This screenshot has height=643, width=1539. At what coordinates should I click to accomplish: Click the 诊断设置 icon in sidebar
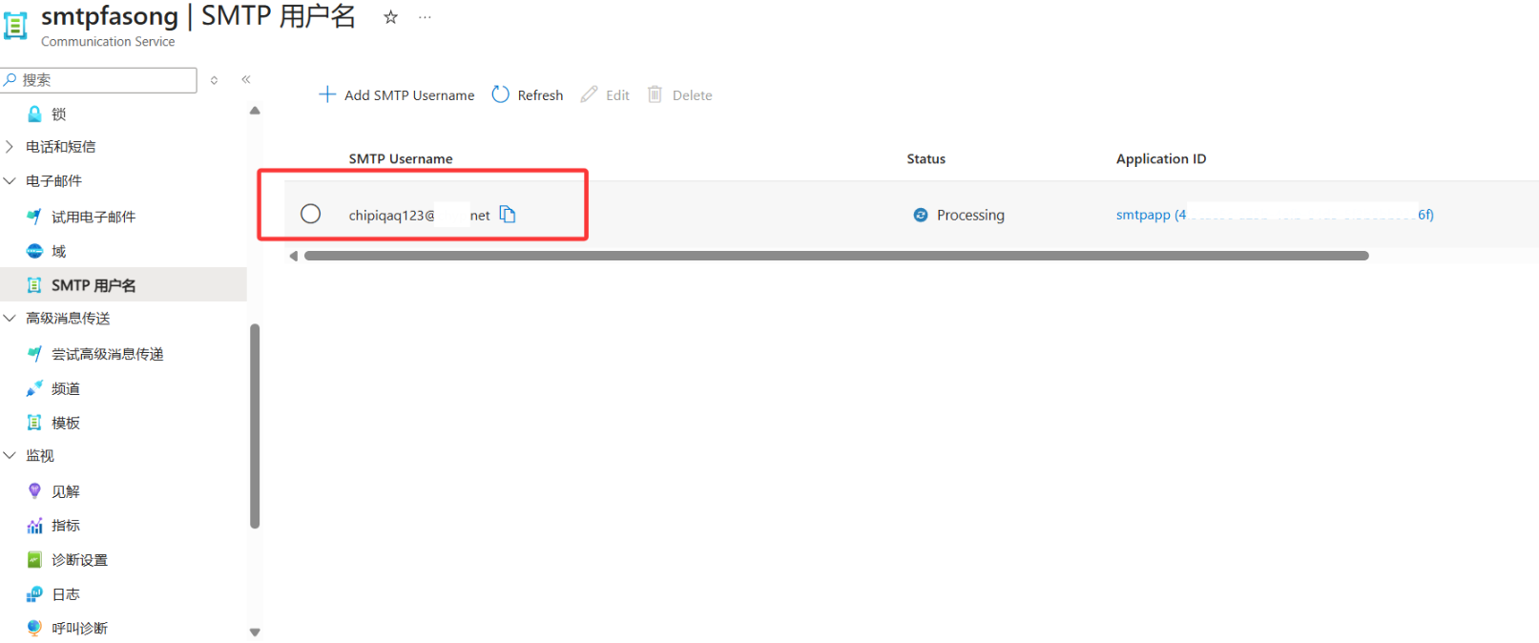pyautogui.click(x=34, y=560)
